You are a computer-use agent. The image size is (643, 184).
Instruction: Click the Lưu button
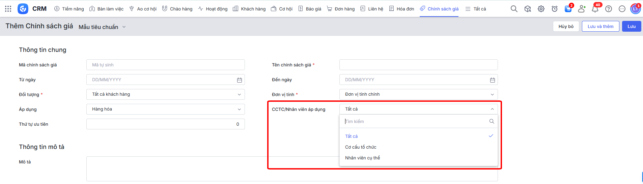tap(631, 26)
